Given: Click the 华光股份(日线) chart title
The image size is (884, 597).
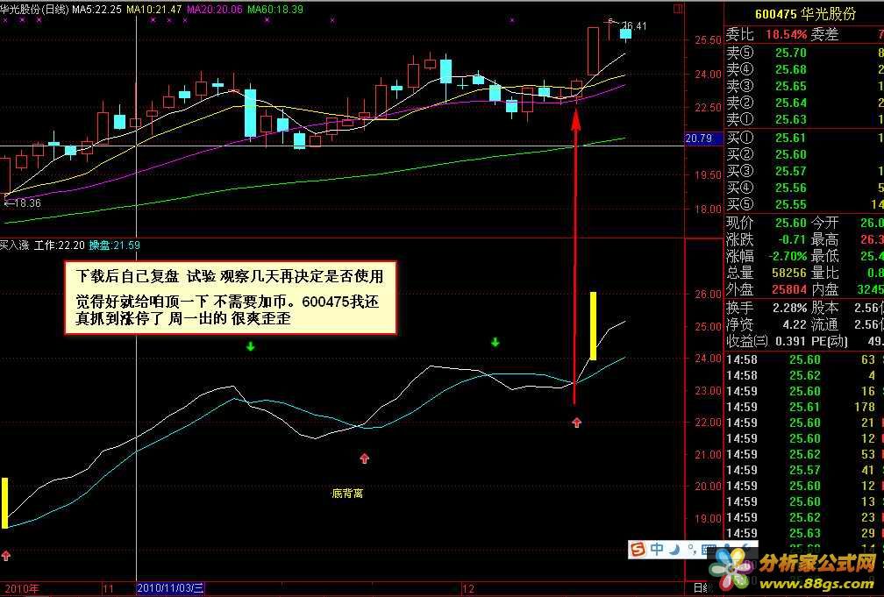Looking at the screenshot, I should tap(34, 10).
